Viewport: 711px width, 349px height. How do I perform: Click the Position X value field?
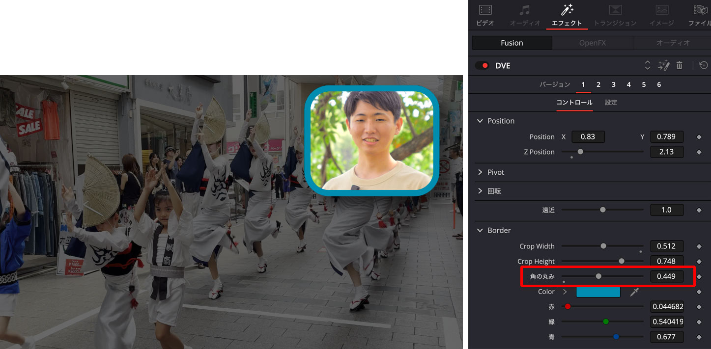(588, 137)
